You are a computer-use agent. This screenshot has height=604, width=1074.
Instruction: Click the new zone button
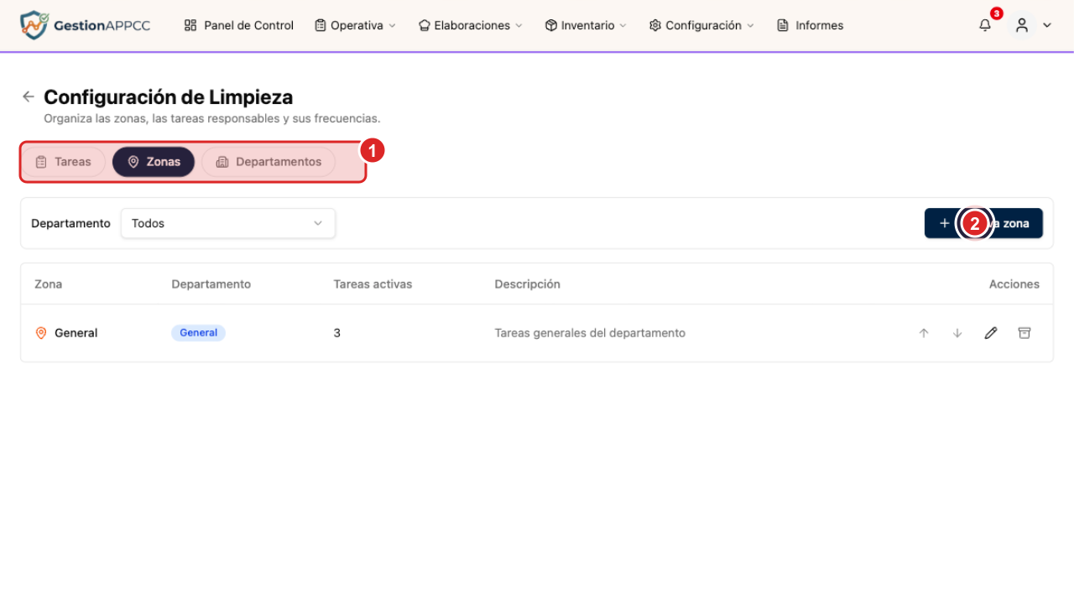coord(983,223)
